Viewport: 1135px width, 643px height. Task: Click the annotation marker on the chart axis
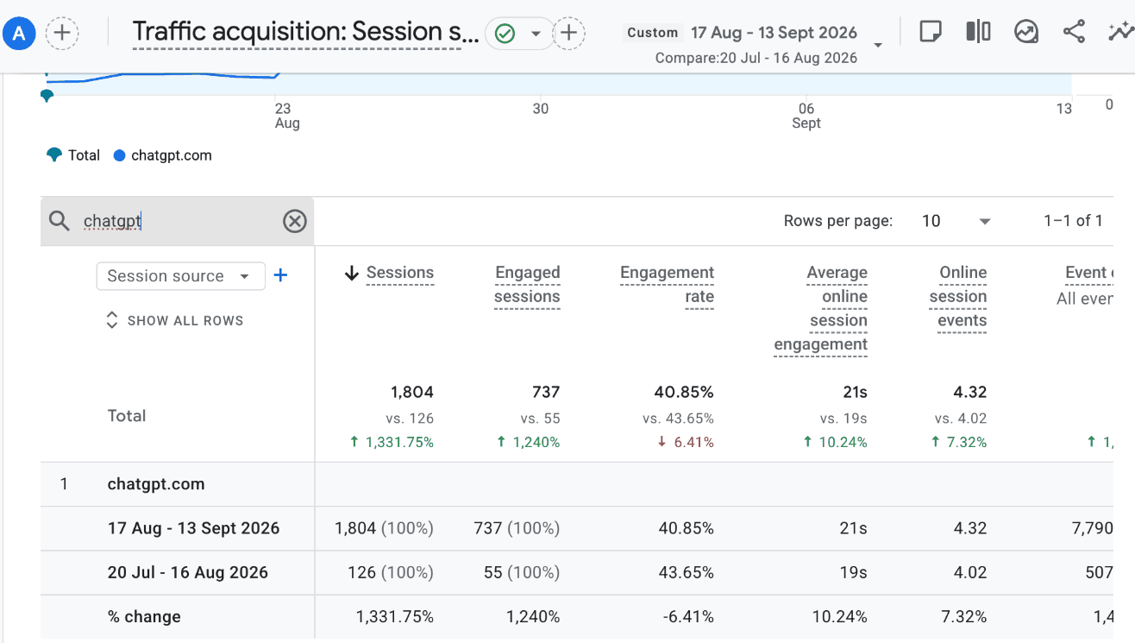click(47, 96)
